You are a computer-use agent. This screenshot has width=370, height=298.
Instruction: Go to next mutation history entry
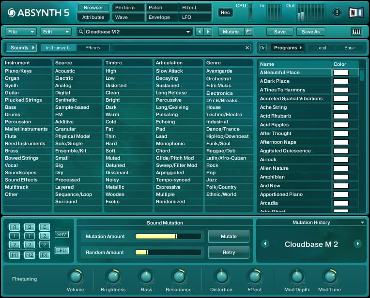(x=357, y=244)
